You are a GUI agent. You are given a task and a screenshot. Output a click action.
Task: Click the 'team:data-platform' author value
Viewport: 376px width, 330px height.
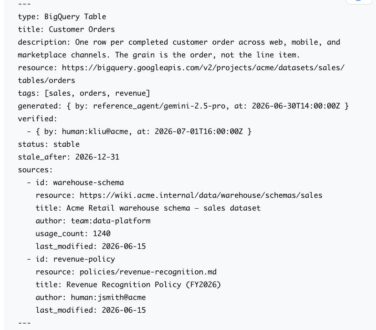pos(111,221)
